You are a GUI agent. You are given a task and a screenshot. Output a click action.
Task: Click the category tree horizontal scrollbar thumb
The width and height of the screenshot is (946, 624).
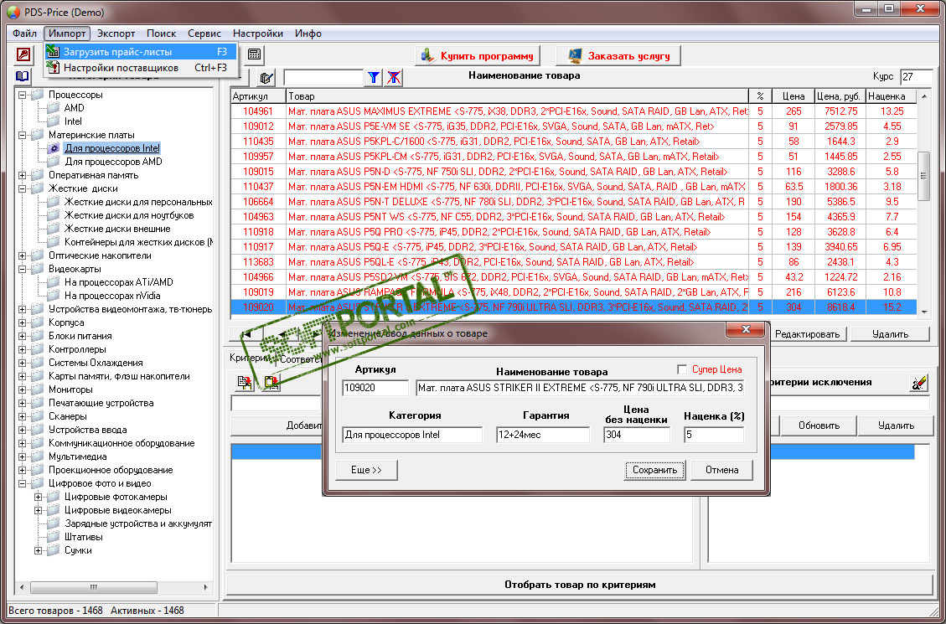(94, 586)
